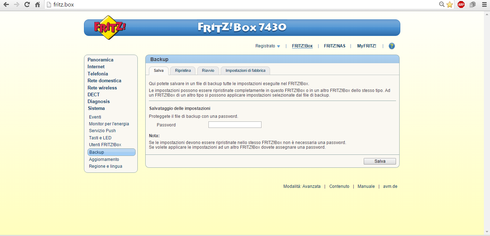490x236 pixels.
Task: Click the browser home icon
Action: coord(37,5)
